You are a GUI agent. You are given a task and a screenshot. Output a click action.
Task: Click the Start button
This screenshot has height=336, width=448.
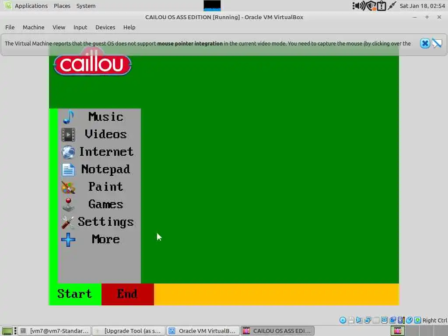point(75,294)
